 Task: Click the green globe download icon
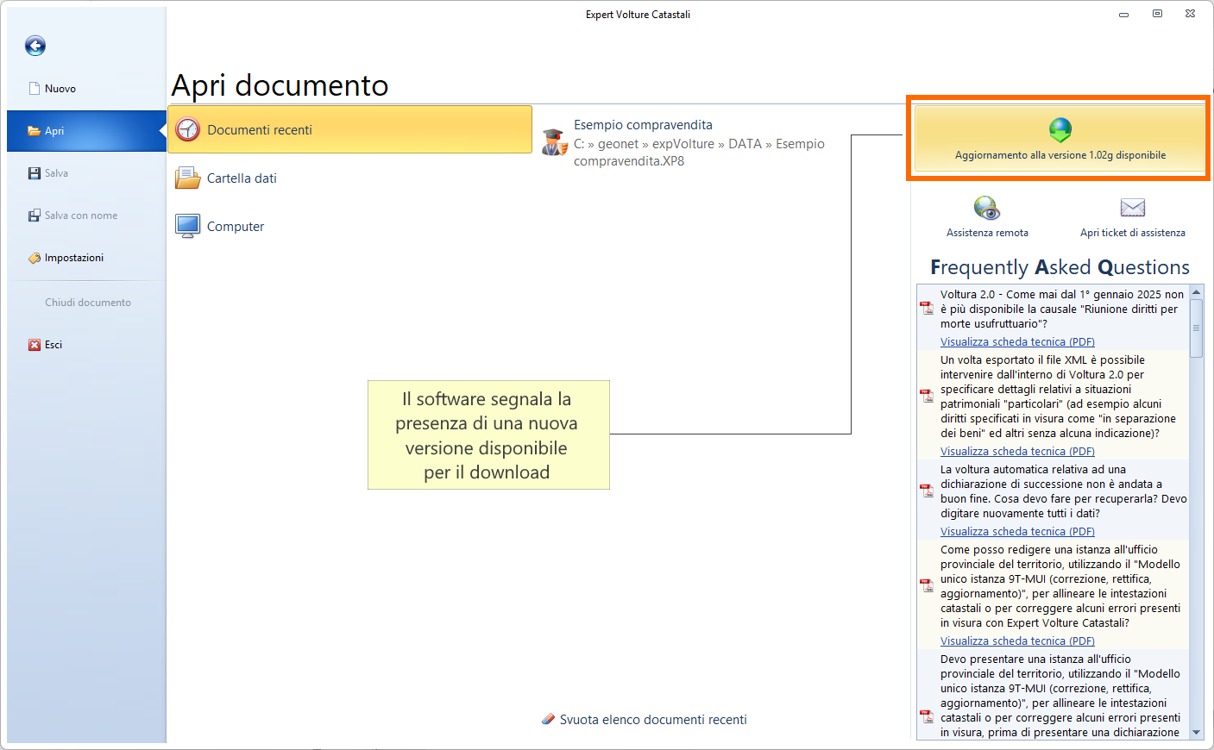point(1060,130)
